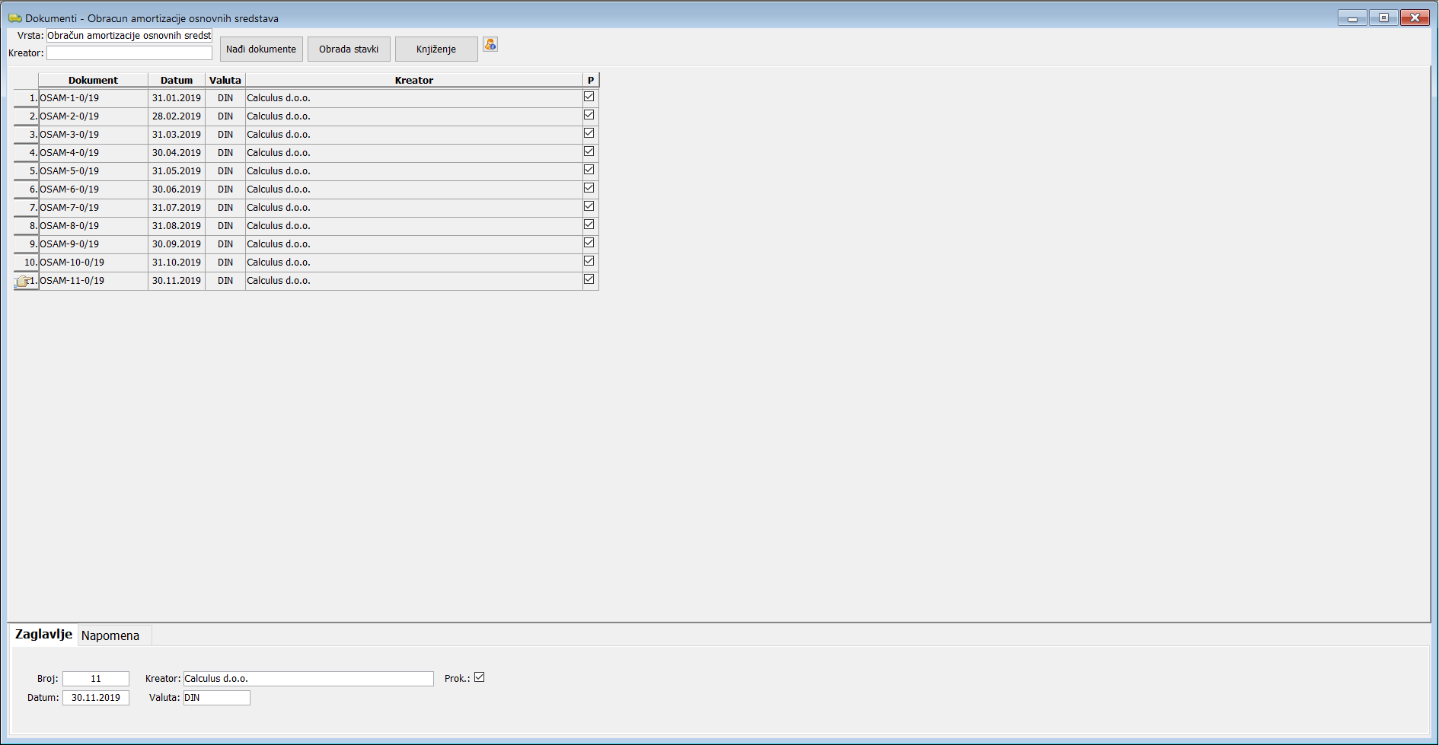The height and width of the screenshot is (745, 1439).
Task: Close the Dokumenti window
Action: [1415, 18]
